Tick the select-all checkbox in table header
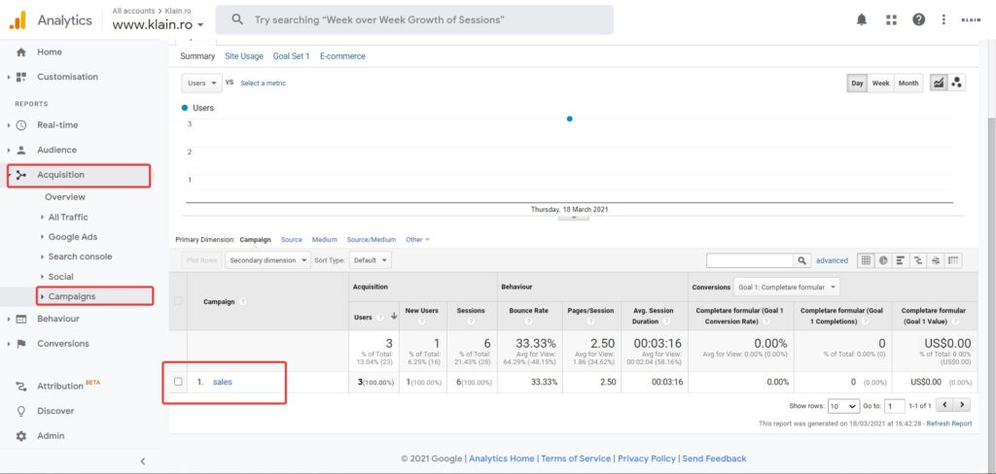The height and width of the screenshot is (474, 996). (x=179, y=301)
